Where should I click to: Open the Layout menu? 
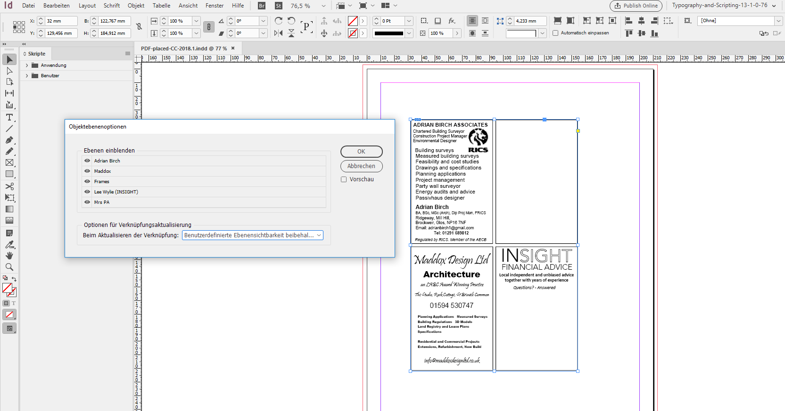pyautogui.click(x=87, y=6)
